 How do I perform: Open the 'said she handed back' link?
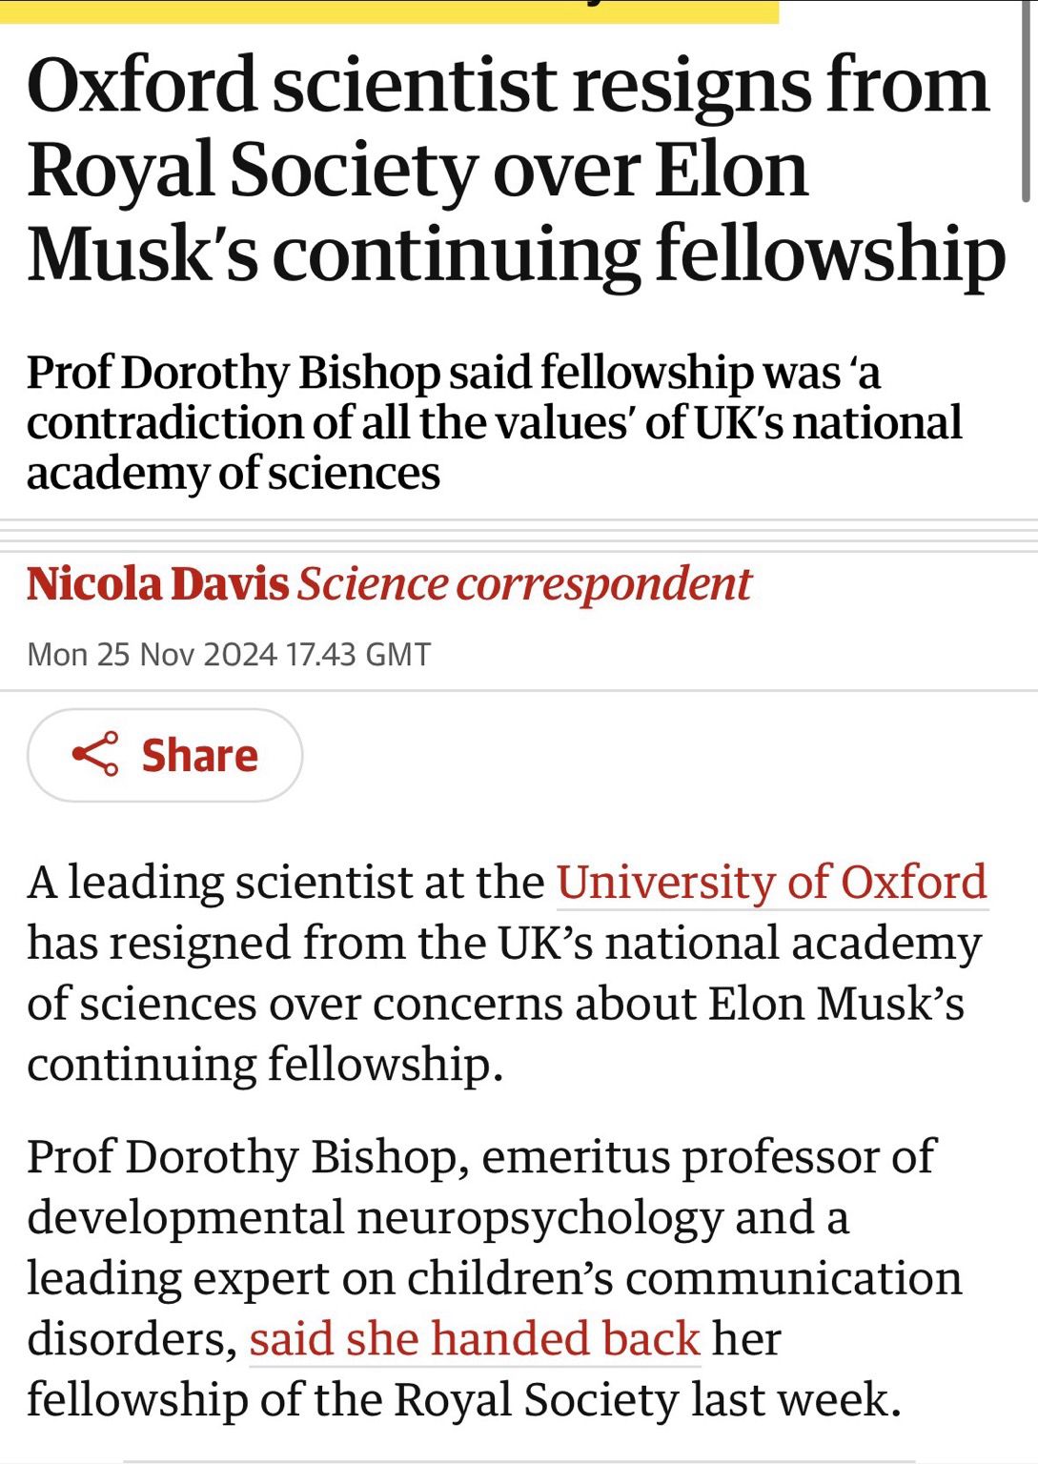pos(475,1338)
